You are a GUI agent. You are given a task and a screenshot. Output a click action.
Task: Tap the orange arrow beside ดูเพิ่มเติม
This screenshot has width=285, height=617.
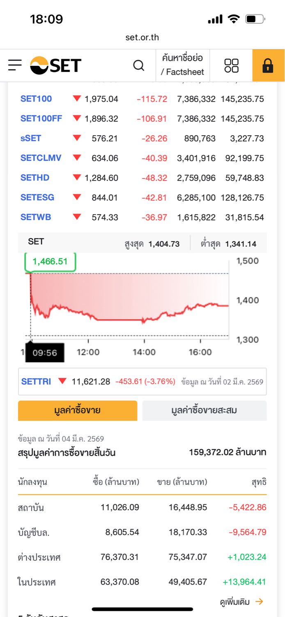click(x=259, y=602)
